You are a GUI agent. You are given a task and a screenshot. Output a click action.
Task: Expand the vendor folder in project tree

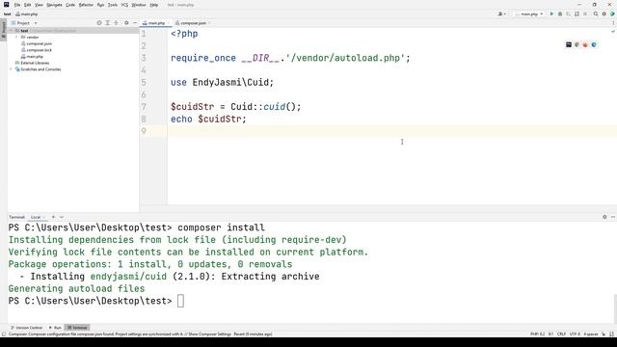point(16,37)
